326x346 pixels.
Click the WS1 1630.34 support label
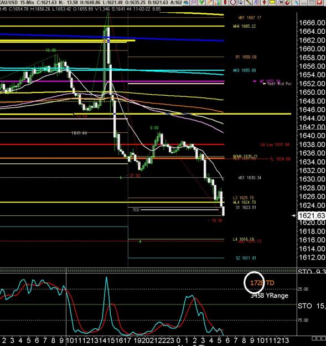pos(250,178)
